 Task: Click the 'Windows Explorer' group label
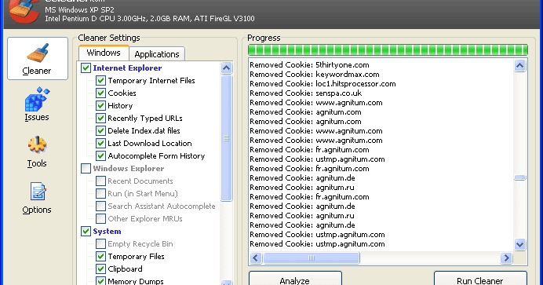(128, 168)
